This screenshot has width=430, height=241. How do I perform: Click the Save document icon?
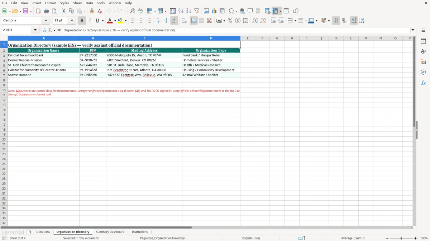[x=25, y=11]
